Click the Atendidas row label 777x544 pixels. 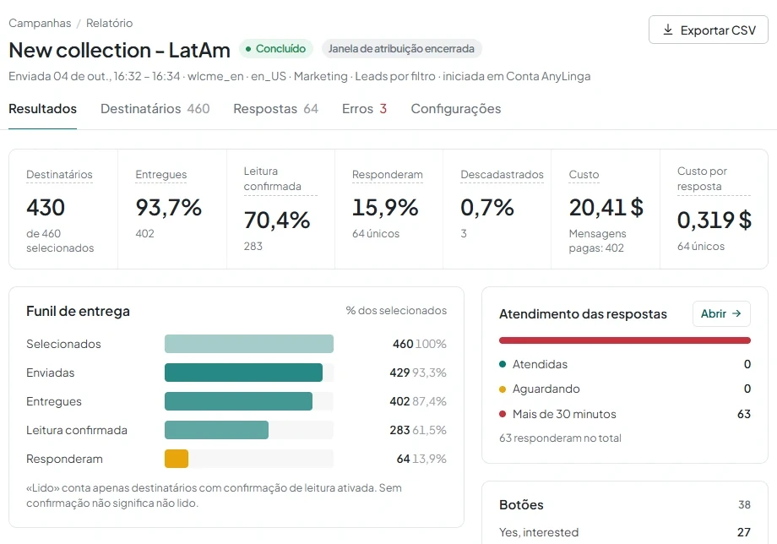click(540, 364)
